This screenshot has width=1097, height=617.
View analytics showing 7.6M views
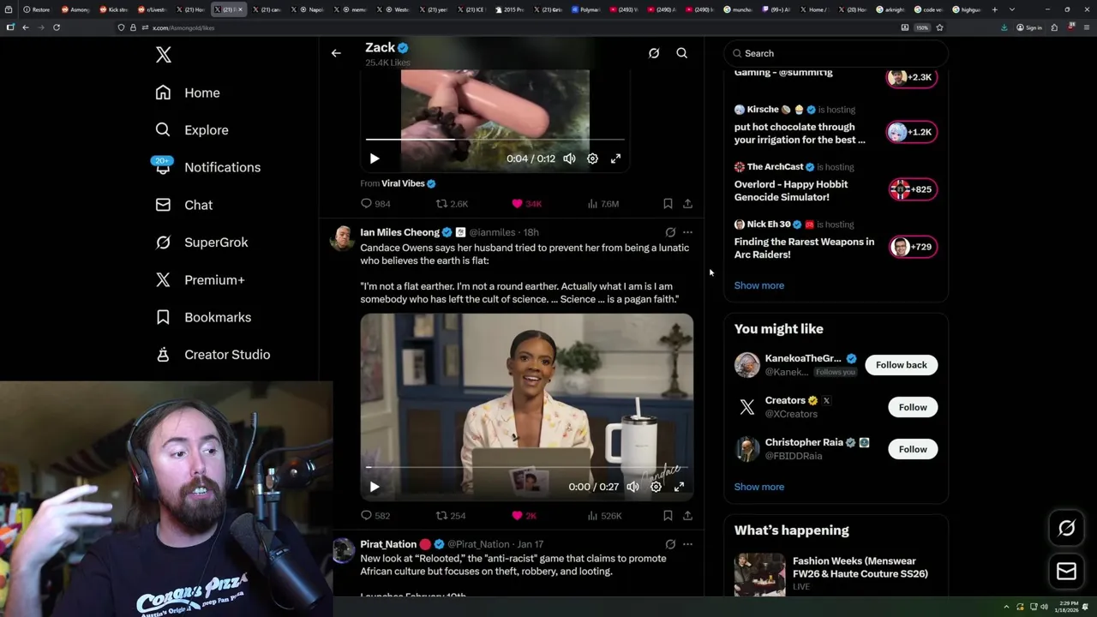[603, 204]
